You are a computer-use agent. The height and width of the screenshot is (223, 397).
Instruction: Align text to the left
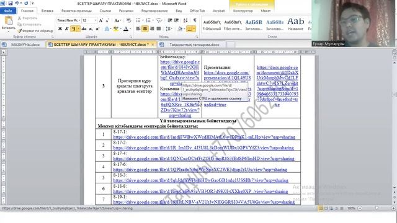138,29
